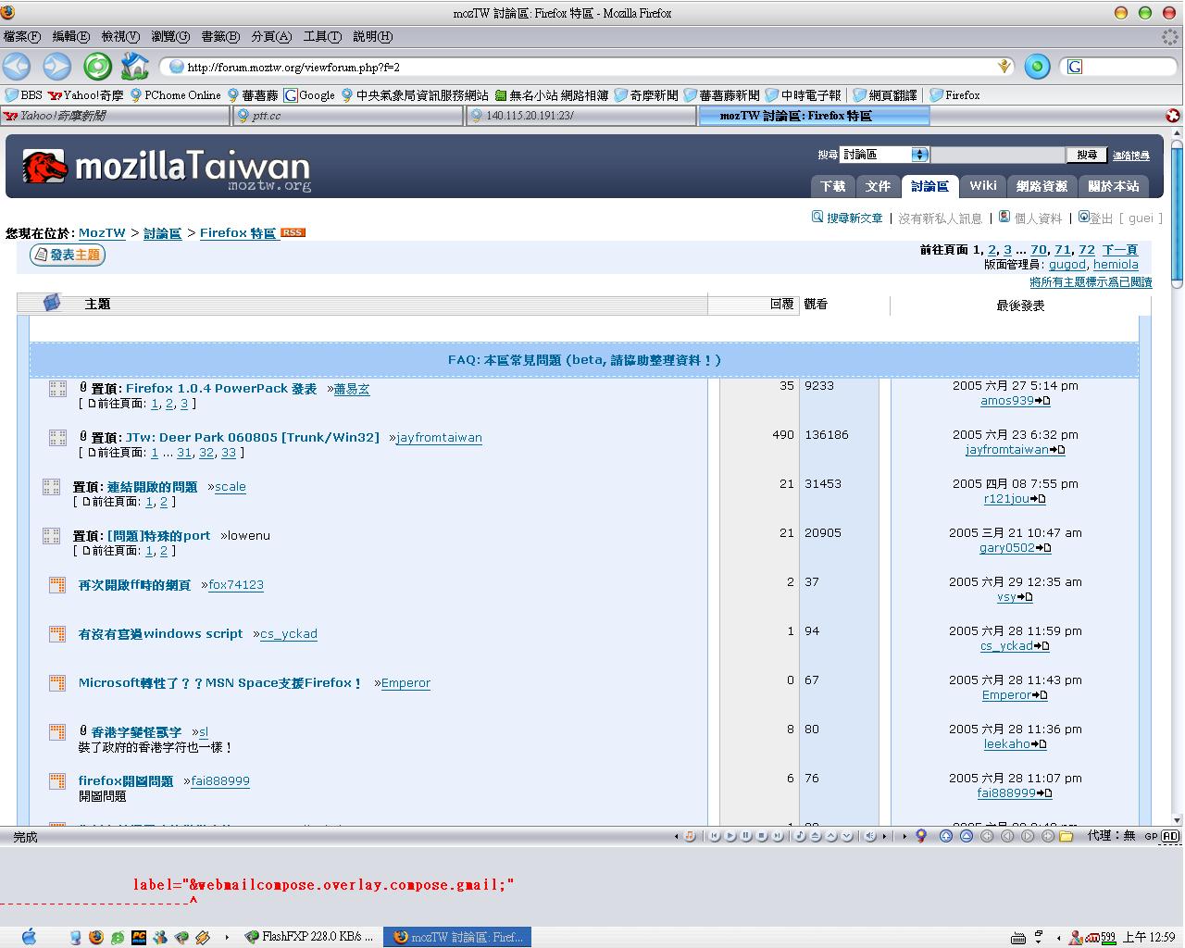Open the search scope 討論區 dropdown

(x=884, y=155)
